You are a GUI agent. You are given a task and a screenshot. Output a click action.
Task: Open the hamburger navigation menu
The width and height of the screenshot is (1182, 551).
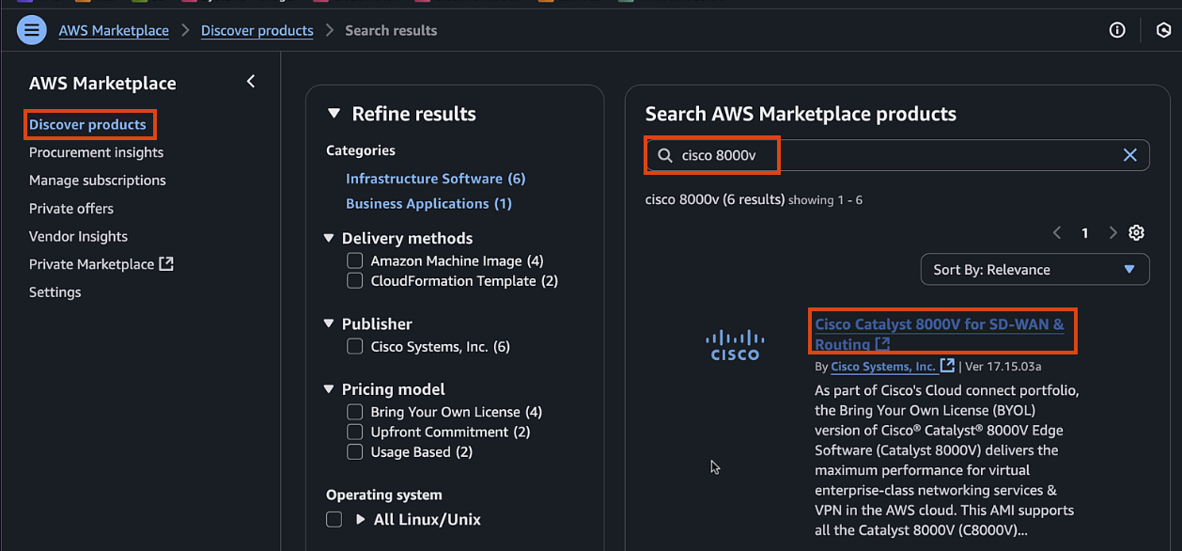[x=32, y=30]
